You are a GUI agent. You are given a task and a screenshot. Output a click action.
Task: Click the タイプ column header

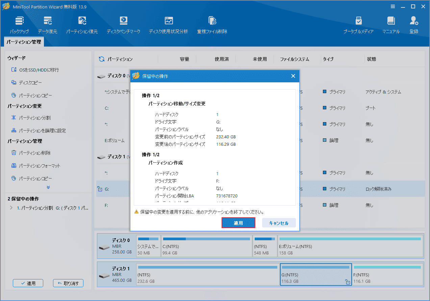coord(328,59)
